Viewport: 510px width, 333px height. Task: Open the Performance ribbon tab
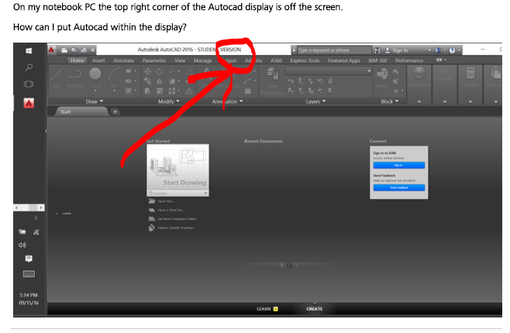point(409,60)
